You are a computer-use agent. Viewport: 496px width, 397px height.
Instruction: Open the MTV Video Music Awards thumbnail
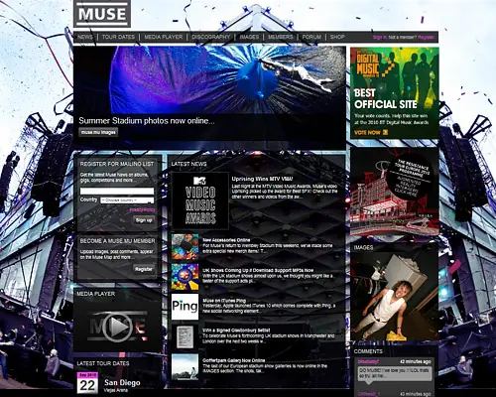pos(200,200)
